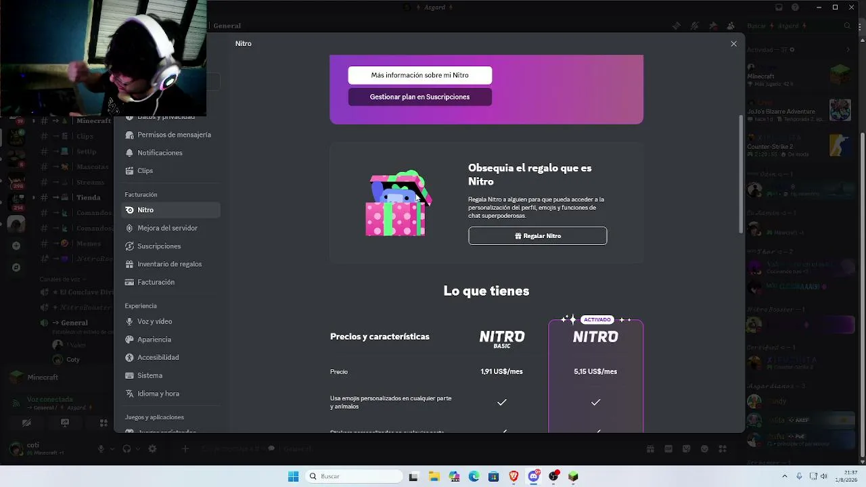Open OBS Studio from the taskbar
Image resolution: width=866 pixels, height=487 pixels.
click(553, 476)
